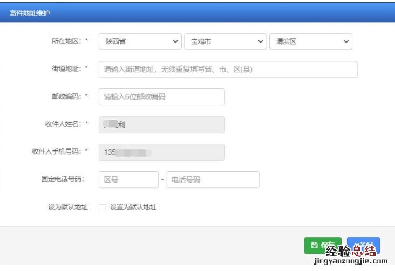Expand the district dropdown showing 渭滨区

[311, 41]
